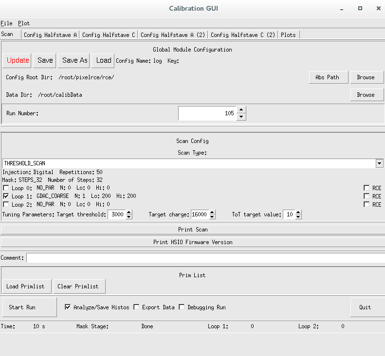Increase Run Number with up arrow
This screenshot has width=385, height=356.
click(241, 110)
